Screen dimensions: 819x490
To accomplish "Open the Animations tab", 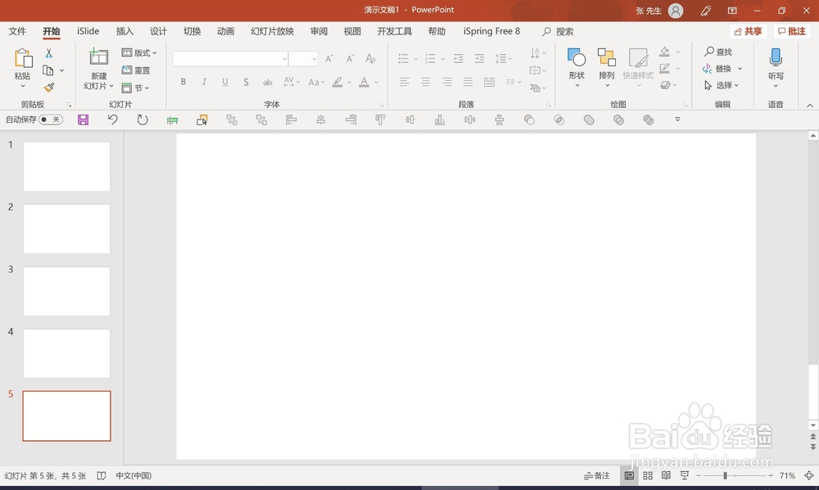I will coord(226,31).
